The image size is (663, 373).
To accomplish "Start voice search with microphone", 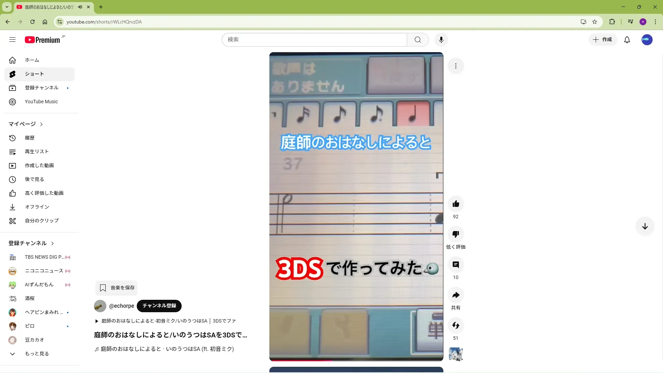I will [x=441, y=40].
